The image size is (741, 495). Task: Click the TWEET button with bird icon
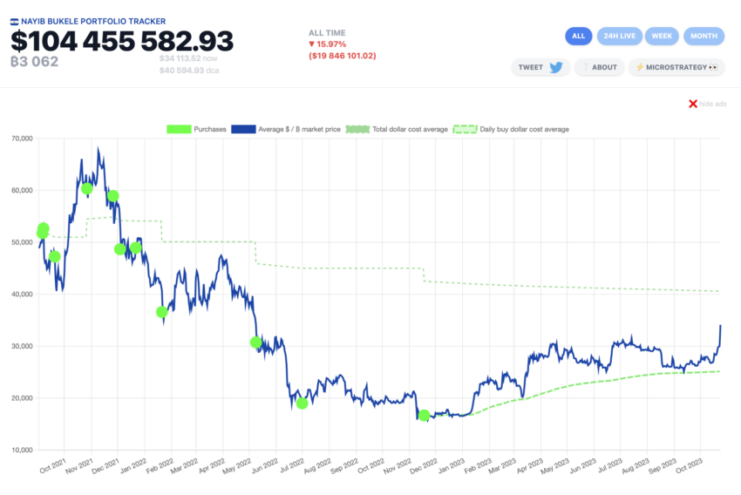click(540, 67)
